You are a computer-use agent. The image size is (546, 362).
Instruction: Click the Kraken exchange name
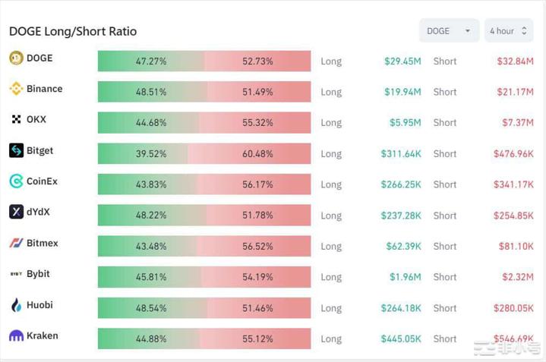(42, 336)
